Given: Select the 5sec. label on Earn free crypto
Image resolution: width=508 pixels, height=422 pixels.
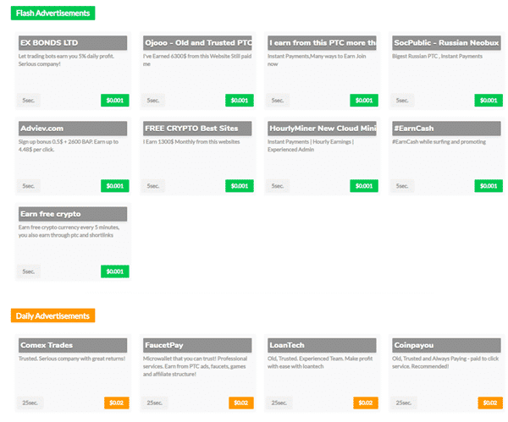Looking at the screenshot, I should (29, 271).
